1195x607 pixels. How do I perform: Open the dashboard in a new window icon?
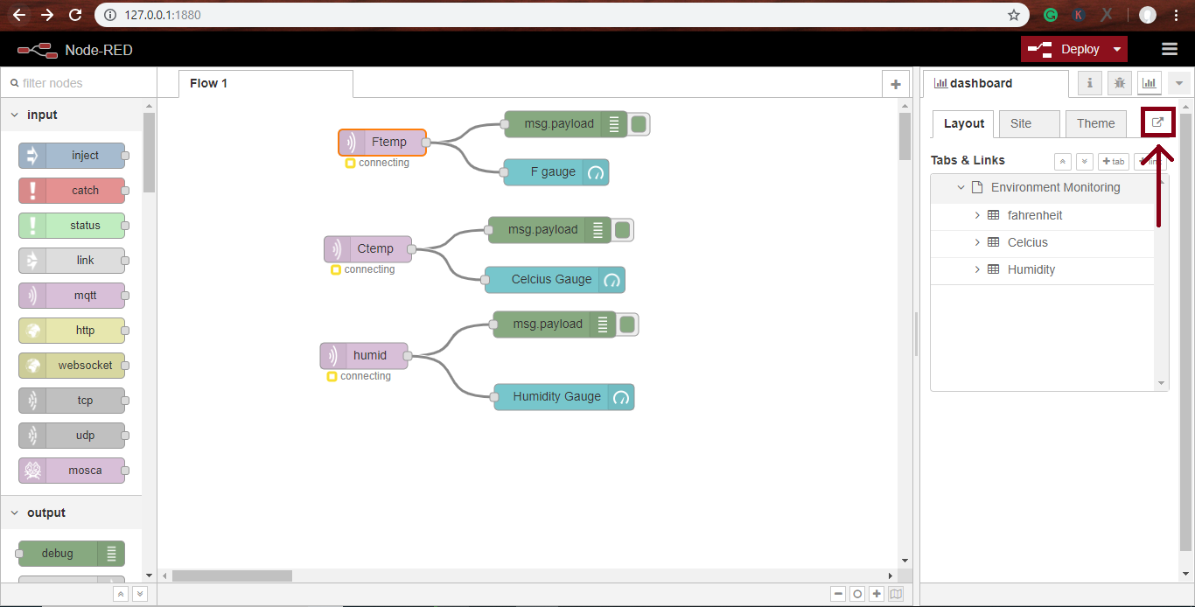click(1157, 123)
